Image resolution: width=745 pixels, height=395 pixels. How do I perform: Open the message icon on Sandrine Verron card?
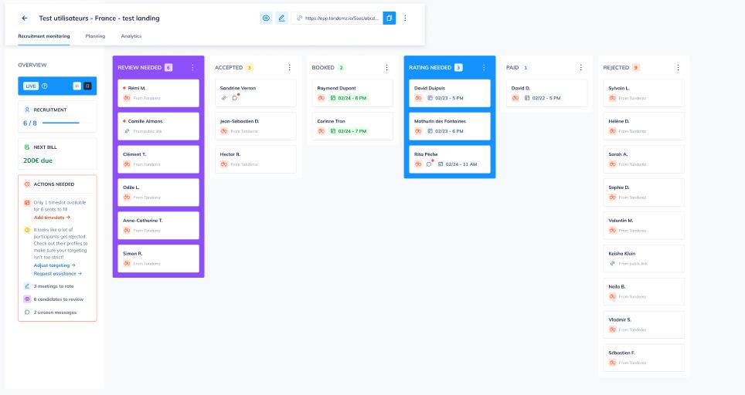235,98
